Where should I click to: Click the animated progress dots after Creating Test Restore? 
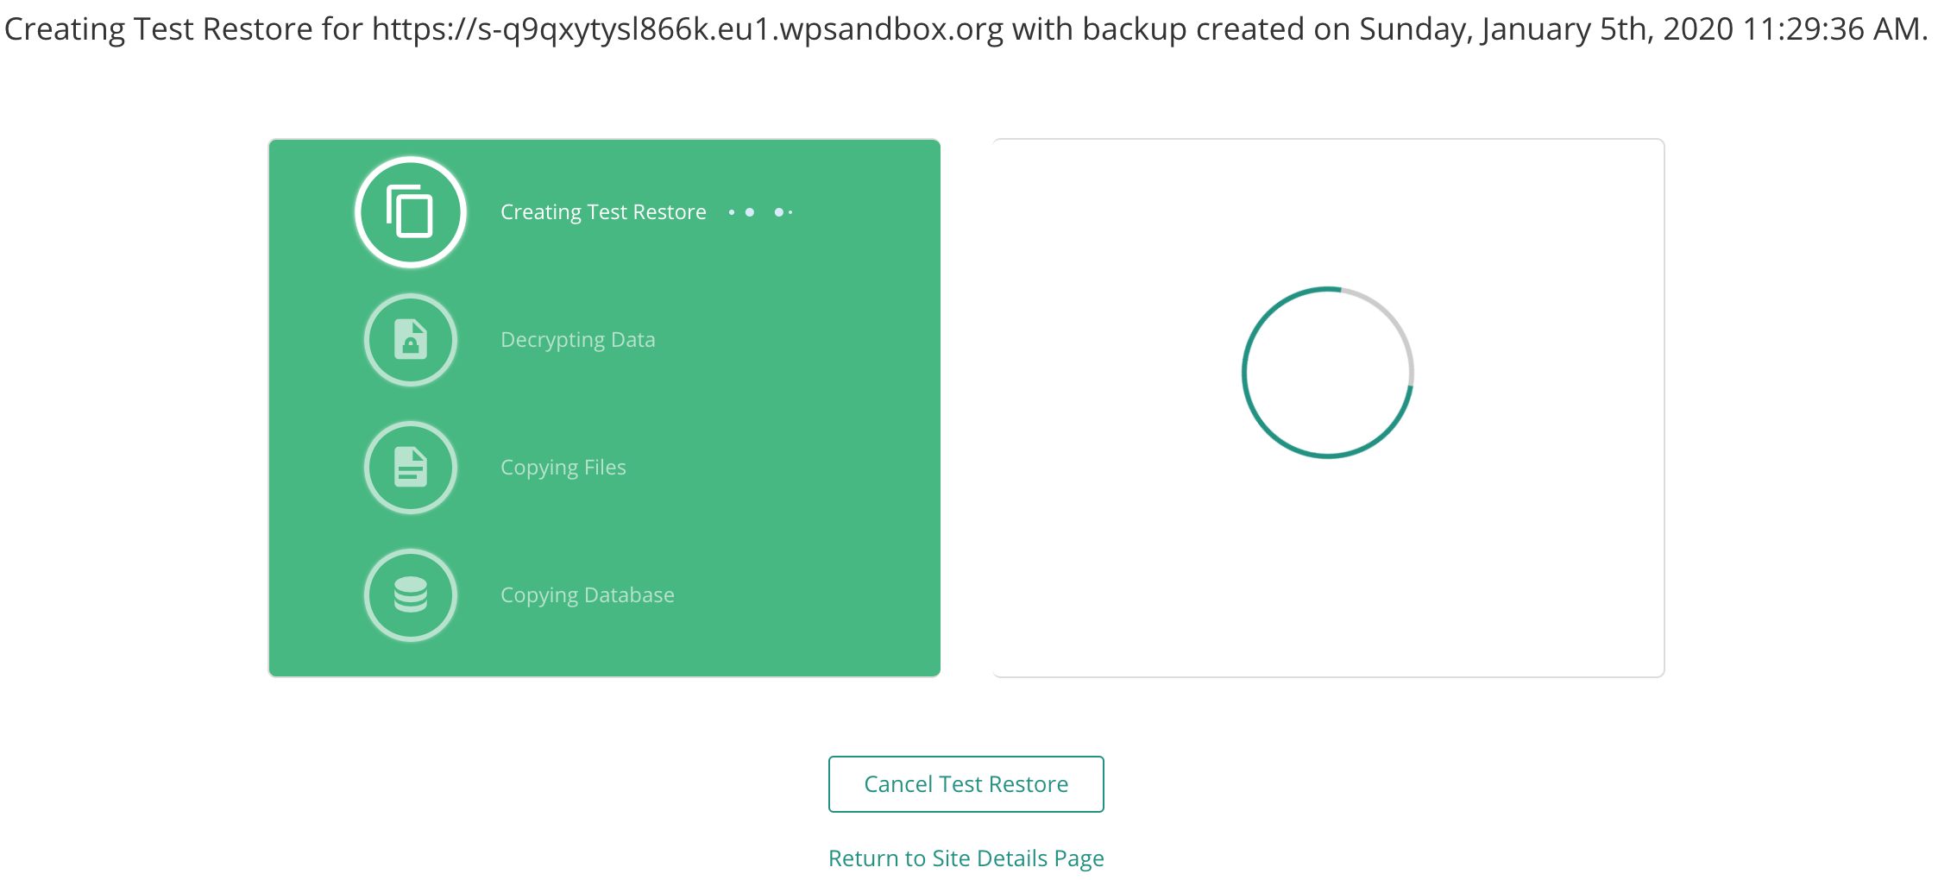(760, 212)
